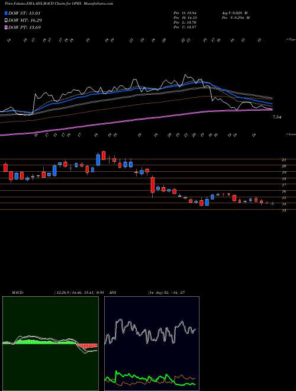This screenshot has height=391, width=296.
Task: Click the last candlestick on the price chart
Action: click(x=272, y=204)
